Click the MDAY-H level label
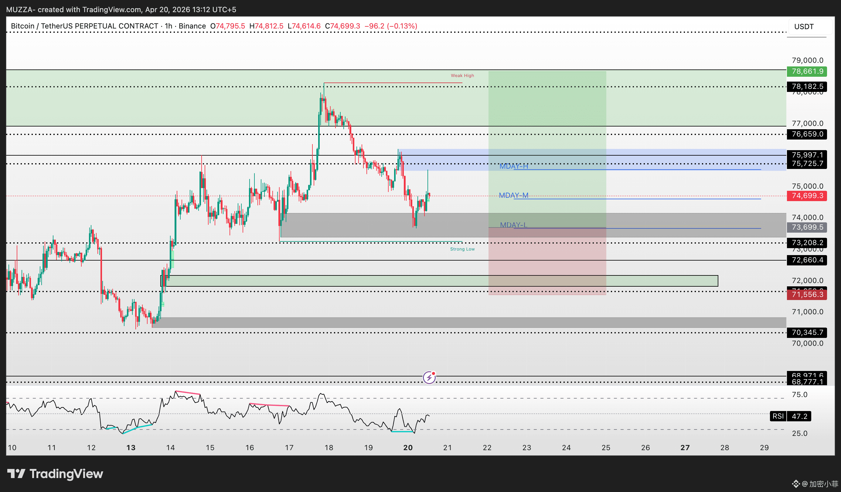The image size is (841, 492). [x=513, y=166]
